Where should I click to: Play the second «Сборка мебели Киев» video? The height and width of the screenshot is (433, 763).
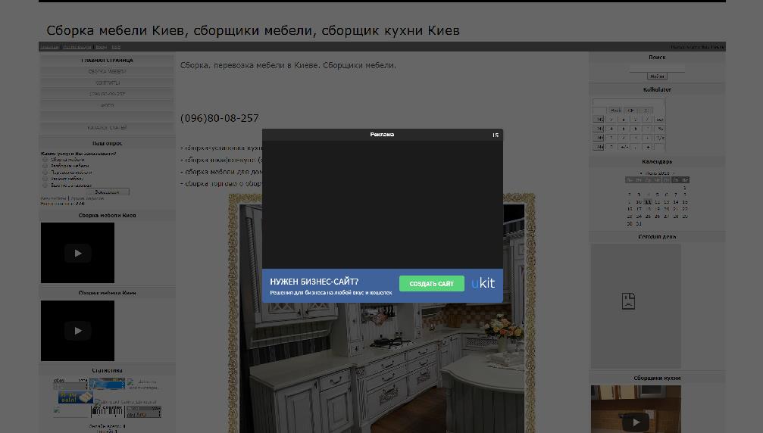(x=78, y=331)
